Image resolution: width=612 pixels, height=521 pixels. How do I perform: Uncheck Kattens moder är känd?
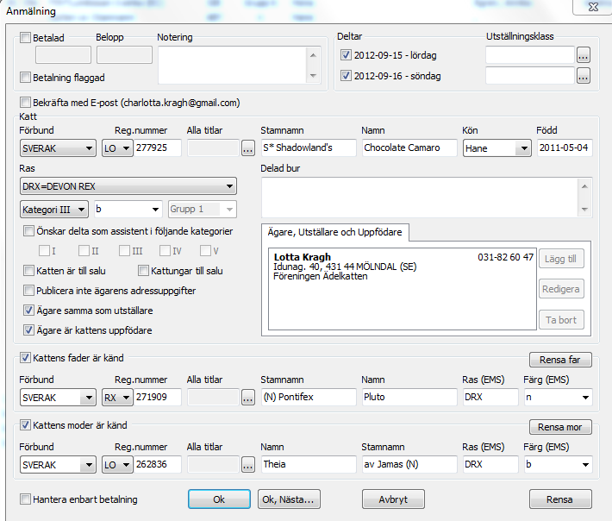[x=25, y=424]
